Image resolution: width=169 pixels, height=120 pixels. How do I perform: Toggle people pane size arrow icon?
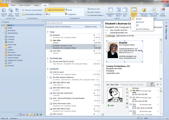(x=158, y=85)
